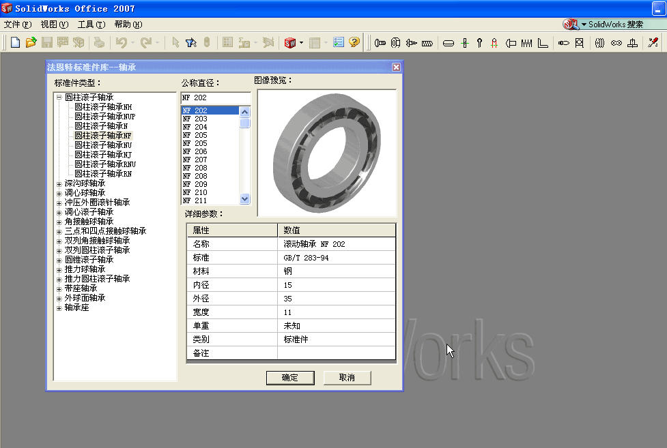The height and width of the screenshot is (448, 667).
Task: Expand the 圆锥滚子轴承 tree node
Action: click(x=59, y=260)
